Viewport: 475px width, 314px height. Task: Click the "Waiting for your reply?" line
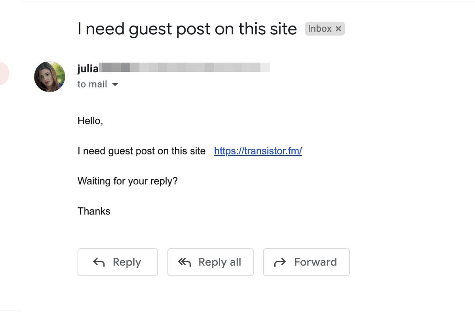[127, 181]
